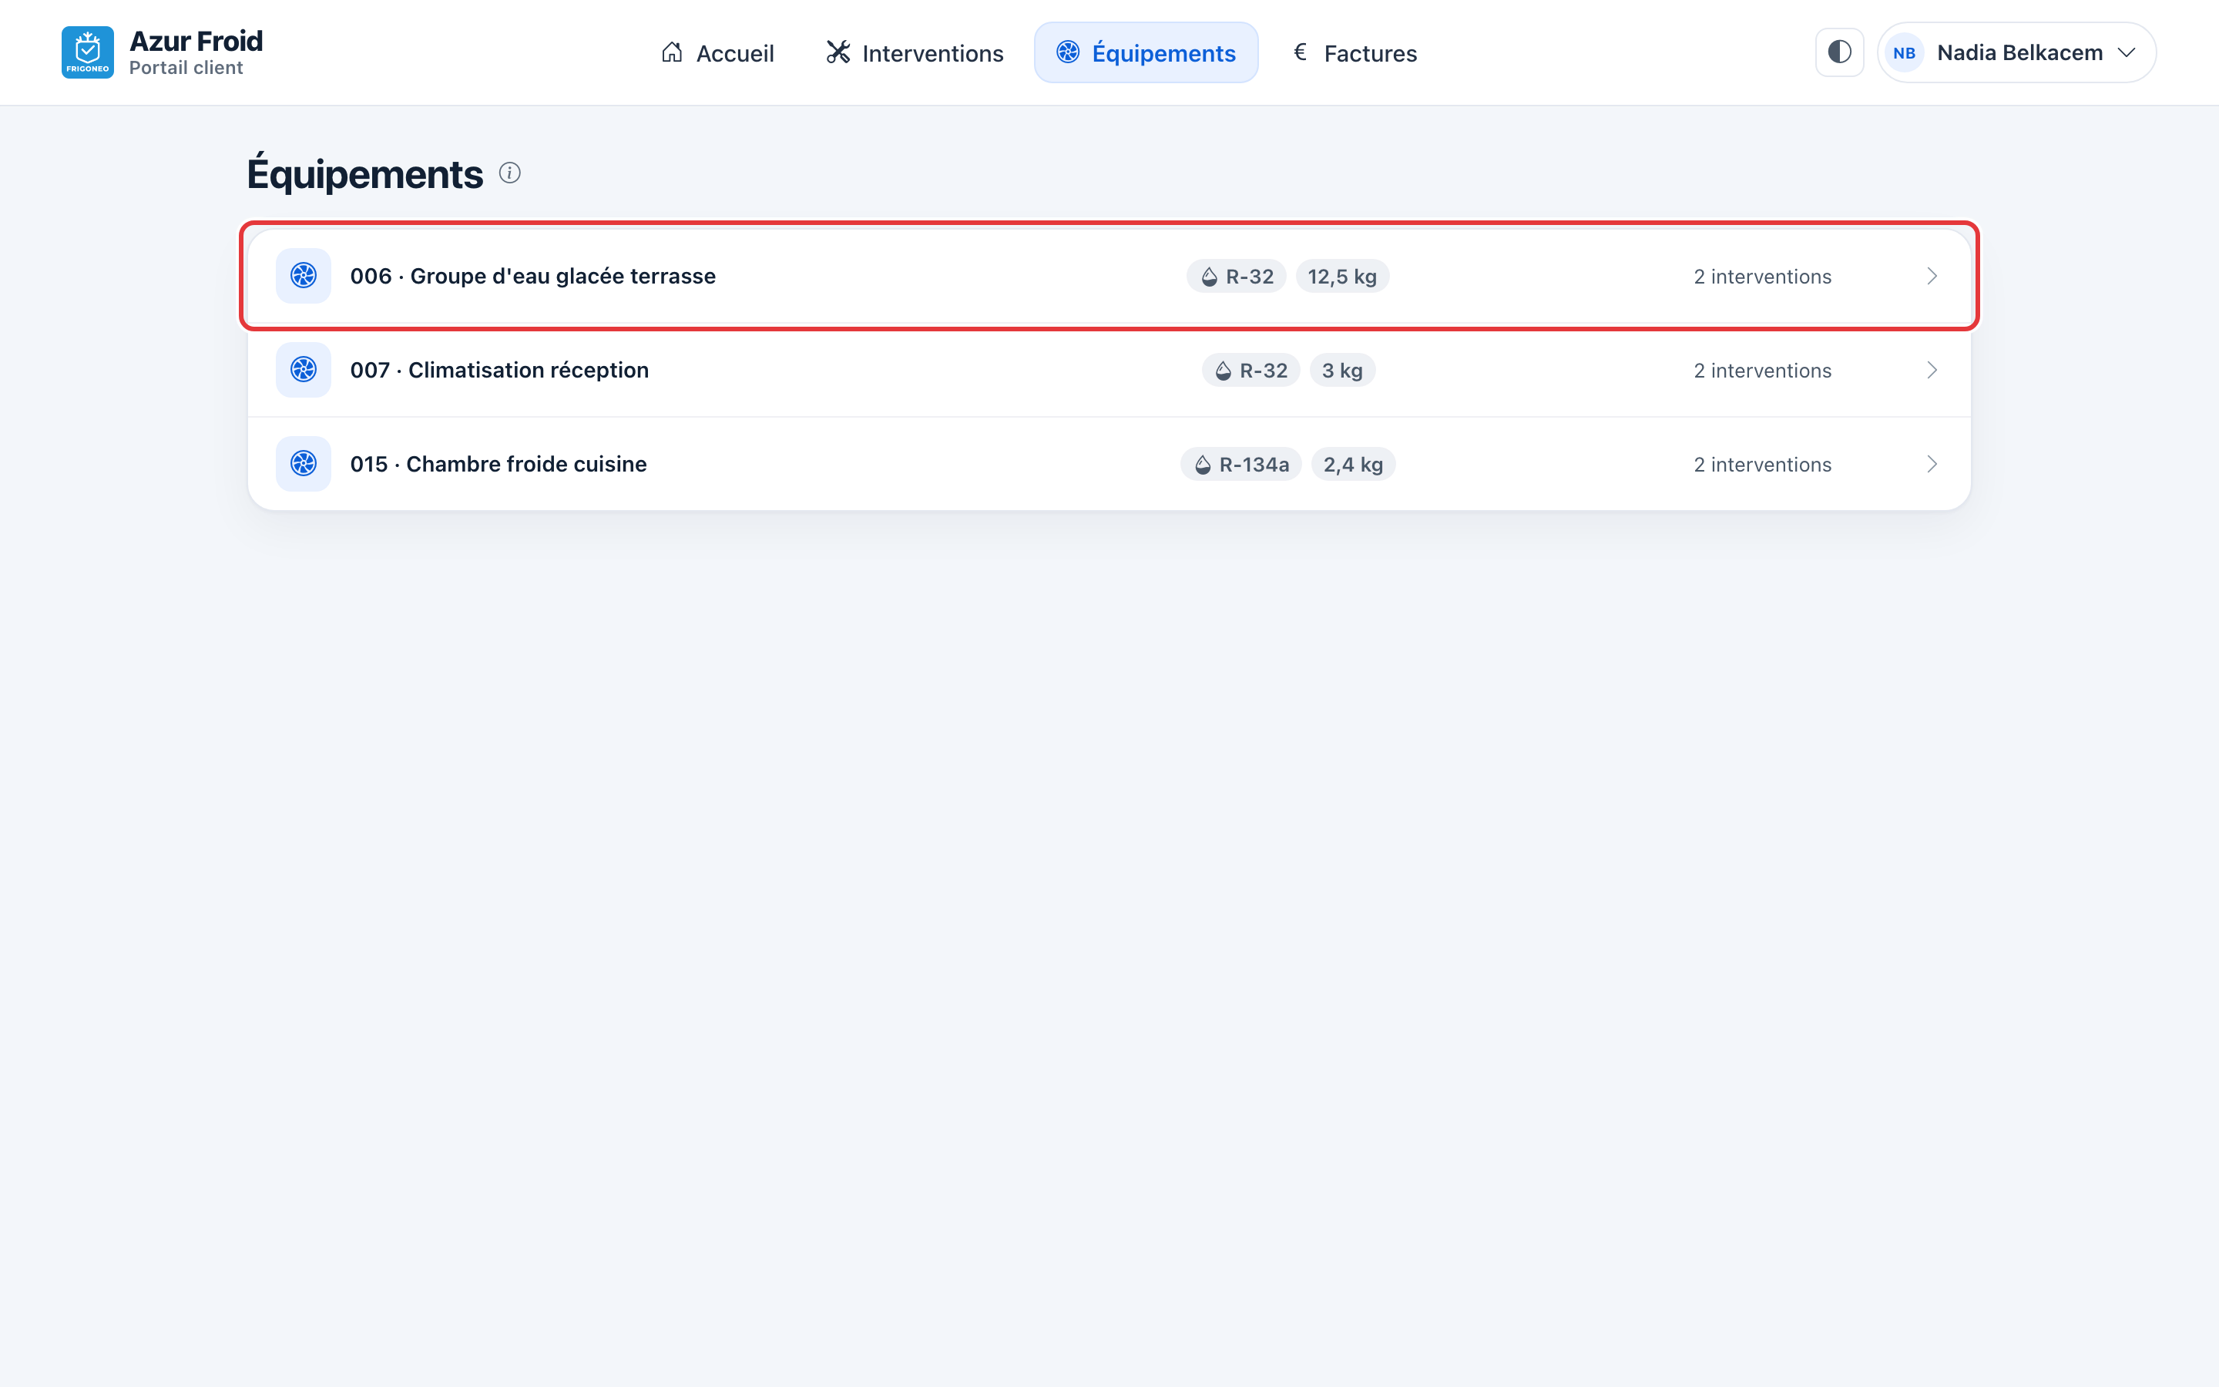Click "2 interventions" on Climatisation réception row
The width and height of the screenshot is (2219, 1387).
click(1762, 371)
